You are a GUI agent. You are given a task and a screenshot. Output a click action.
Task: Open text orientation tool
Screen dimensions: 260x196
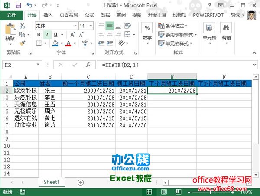click(121, 43)
